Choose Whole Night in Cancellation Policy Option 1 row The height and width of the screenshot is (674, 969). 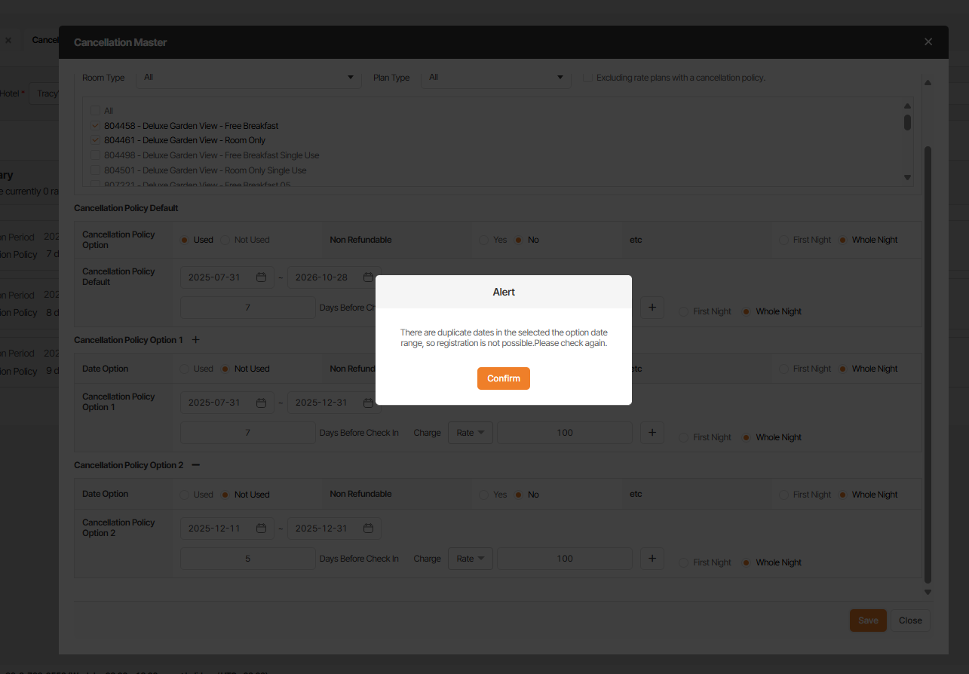click(x=747, y=437)
